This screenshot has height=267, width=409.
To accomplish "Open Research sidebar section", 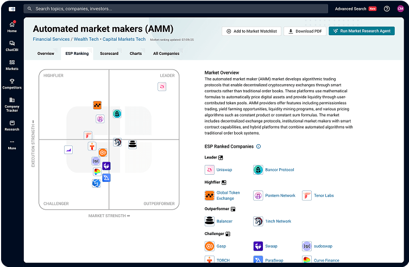I will [x=12, y=125].
